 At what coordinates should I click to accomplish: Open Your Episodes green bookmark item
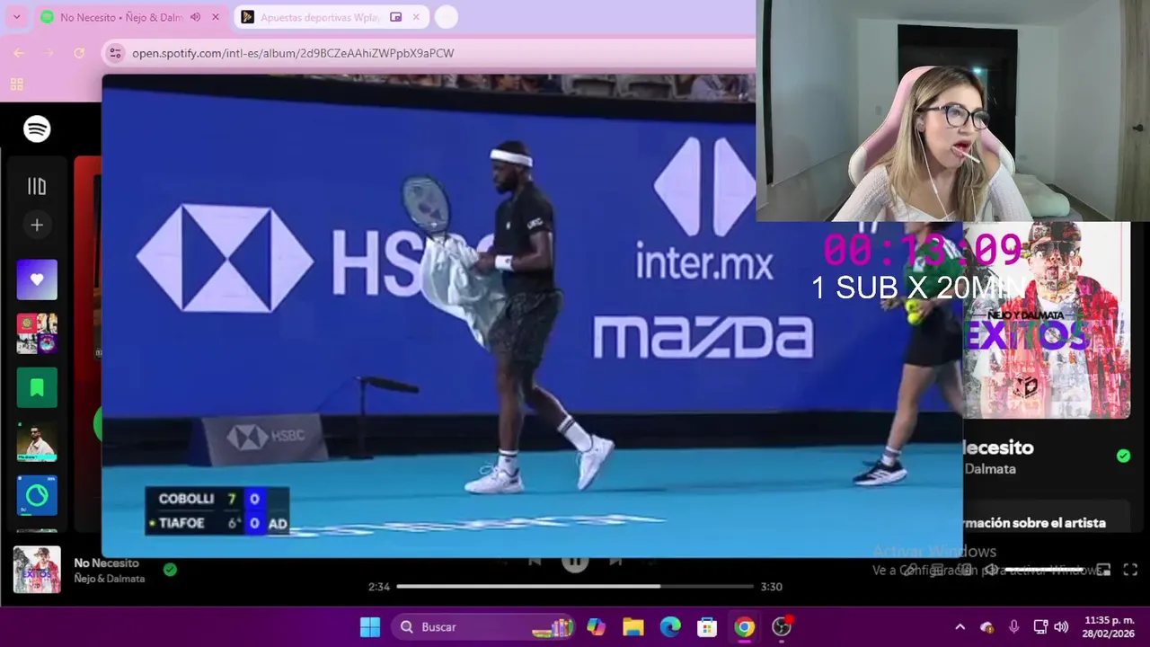coord(37,387)
